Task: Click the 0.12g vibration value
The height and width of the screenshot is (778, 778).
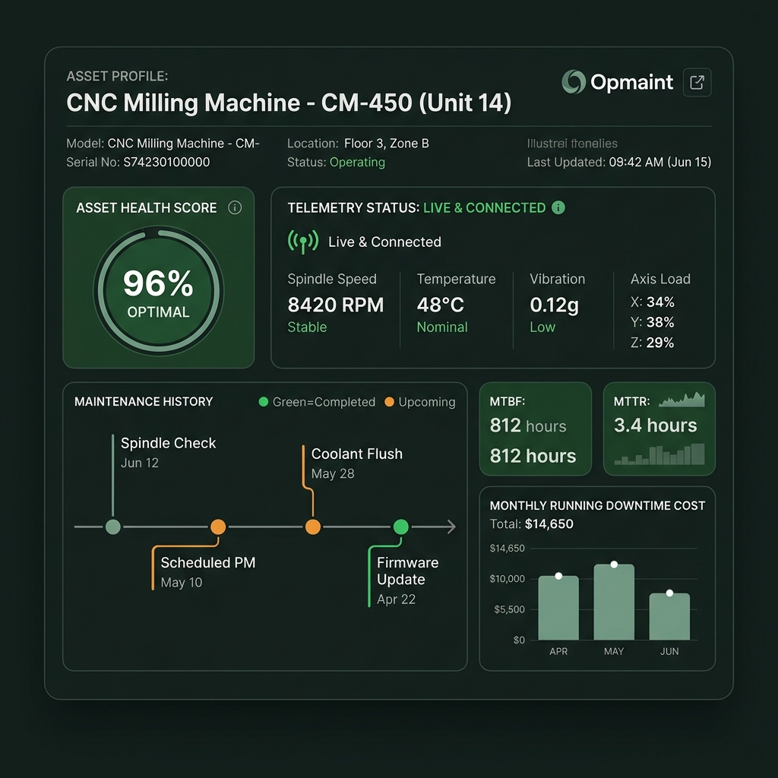Action: (554, 305)
